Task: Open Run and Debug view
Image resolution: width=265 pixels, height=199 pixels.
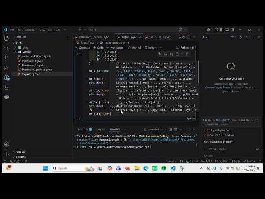Action: tap(7, 68)
